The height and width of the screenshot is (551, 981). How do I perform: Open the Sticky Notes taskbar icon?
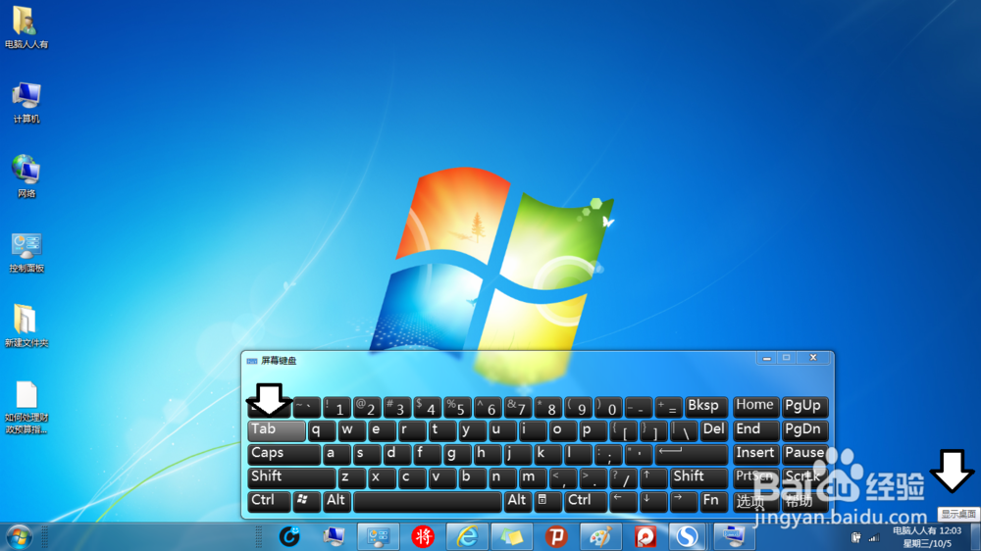(511, 536)
